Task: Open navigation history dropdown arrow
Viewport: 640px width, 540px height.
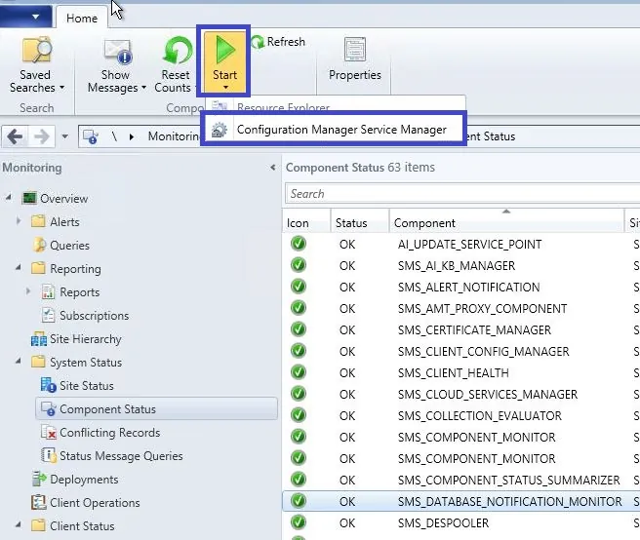Action: tap(65, 136)
